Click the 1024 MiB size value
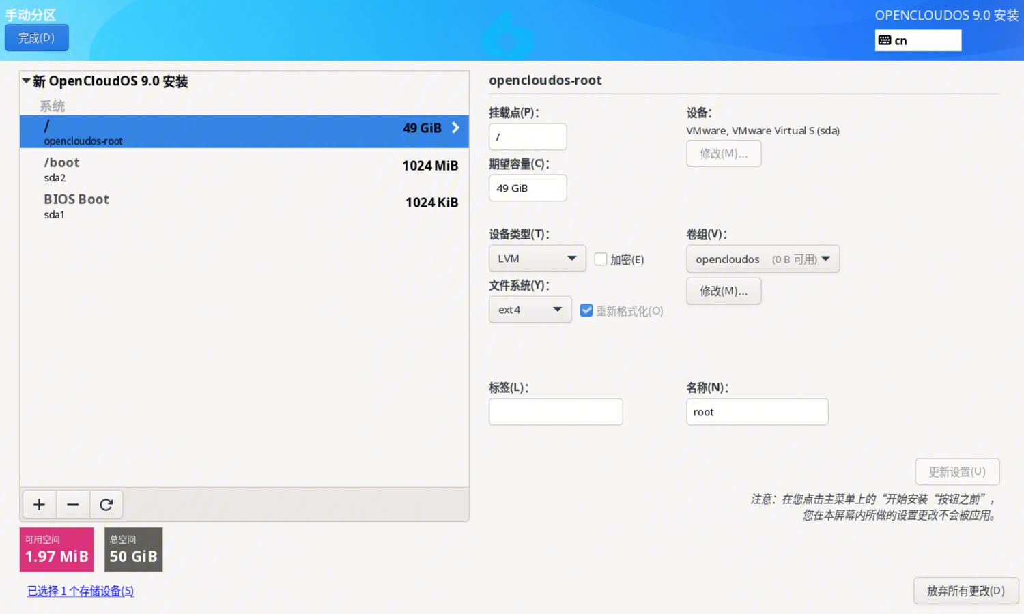This screenshot has height=614, width=1024. [430, 166]
